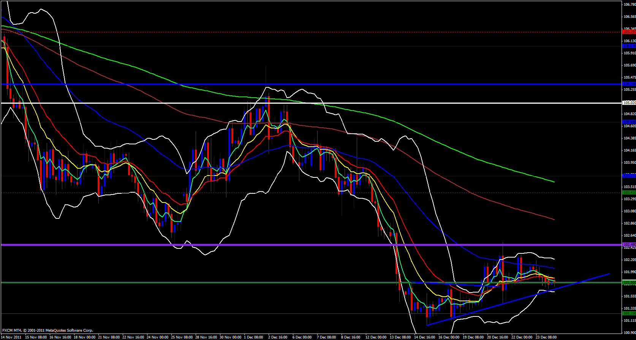Click the 13 Dec 08:00 time label
Image resolution: width=636 pixels, height=340 pixels.
400,337
